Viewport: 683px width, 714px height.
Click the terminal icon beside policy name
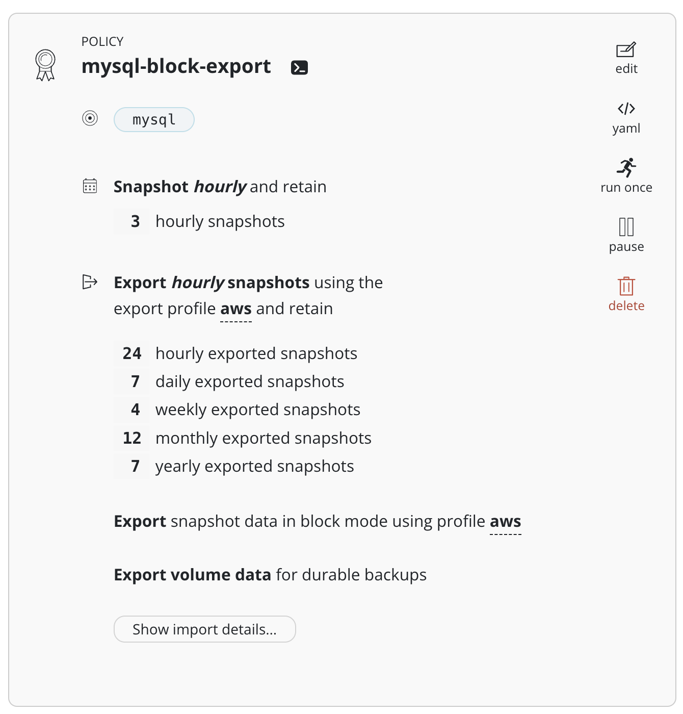[299, 67]
